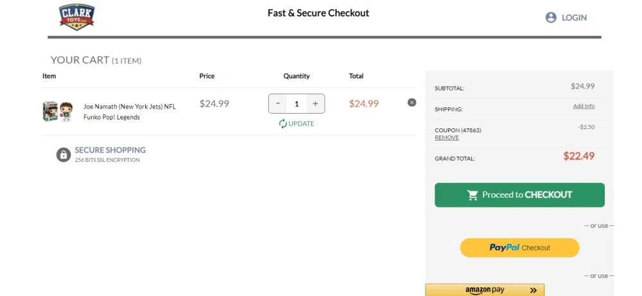Click the padlock secure shopping icon
This screenshot has width=642, height=296.
coord(63,154)
